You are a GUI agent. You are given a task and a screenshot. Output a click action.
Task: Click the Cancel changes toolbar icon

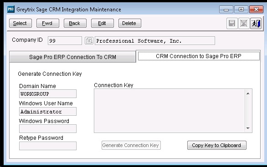pyautogui.click(x=244, y=23)
